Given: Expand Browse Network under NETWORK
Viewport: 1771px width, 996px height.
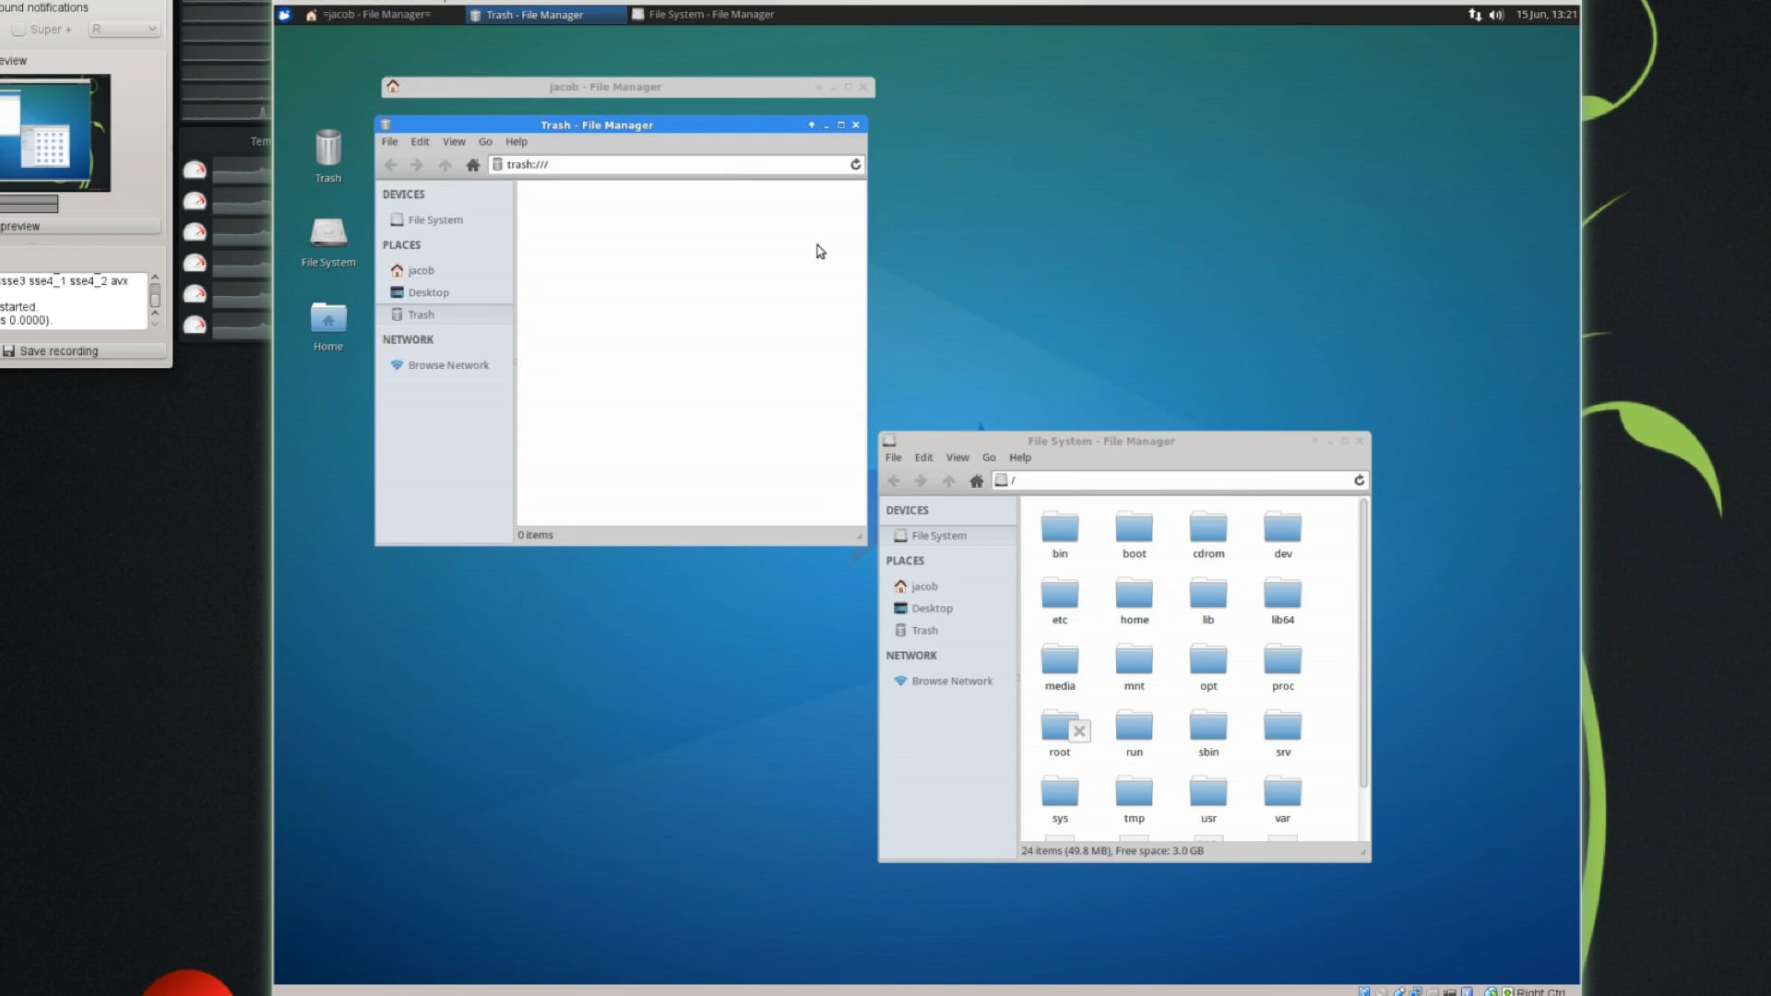Looking at the screenshot, I should pyautogui.click(x=447, y=363).
